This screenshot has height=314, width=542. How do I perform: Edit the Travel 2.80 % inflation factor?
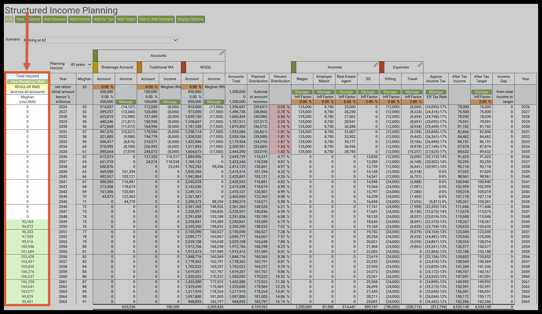[412, 102]
